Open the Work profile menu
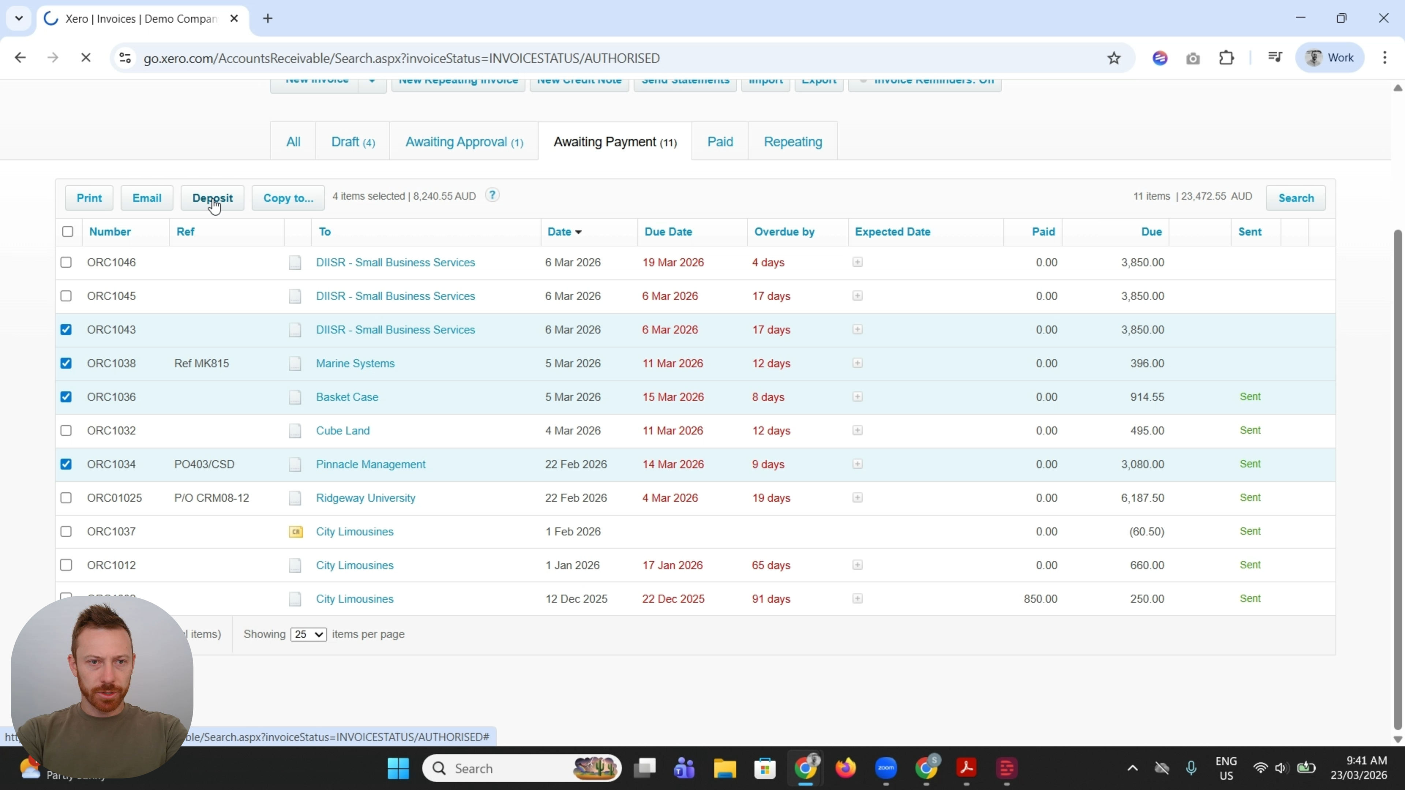Viewport: 1405px width, 790px height. 1330,57
